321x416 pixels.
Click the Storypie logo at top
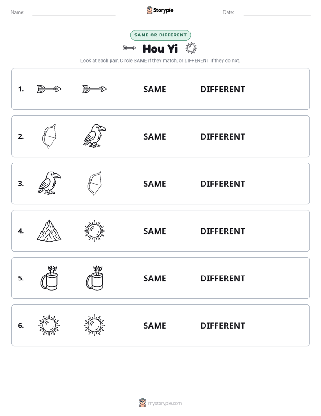click(160, 10)
